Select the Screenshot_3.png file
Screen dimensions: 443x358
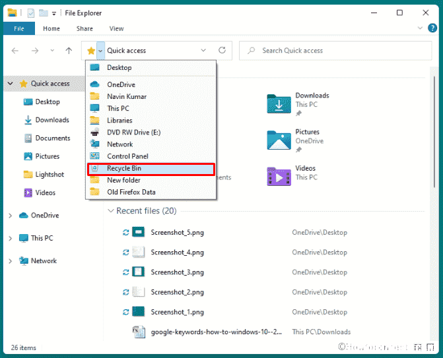point(177,272)
